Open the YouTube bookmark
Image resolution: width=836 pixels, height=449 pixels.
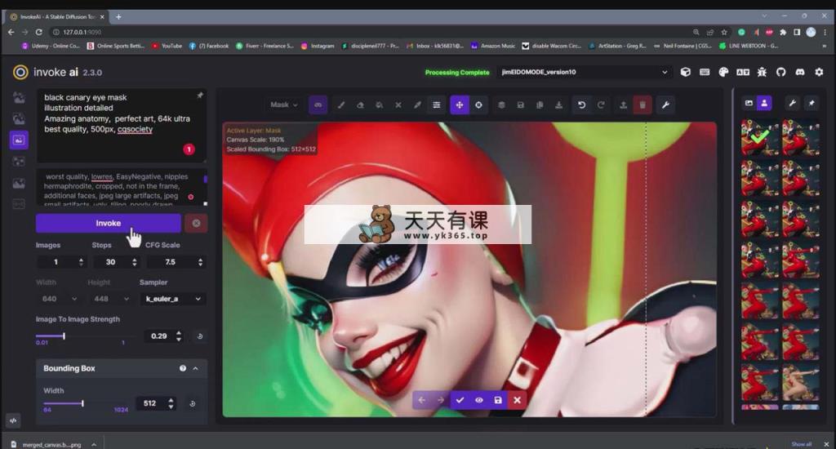pyautogui.click(x=167, y=47)
